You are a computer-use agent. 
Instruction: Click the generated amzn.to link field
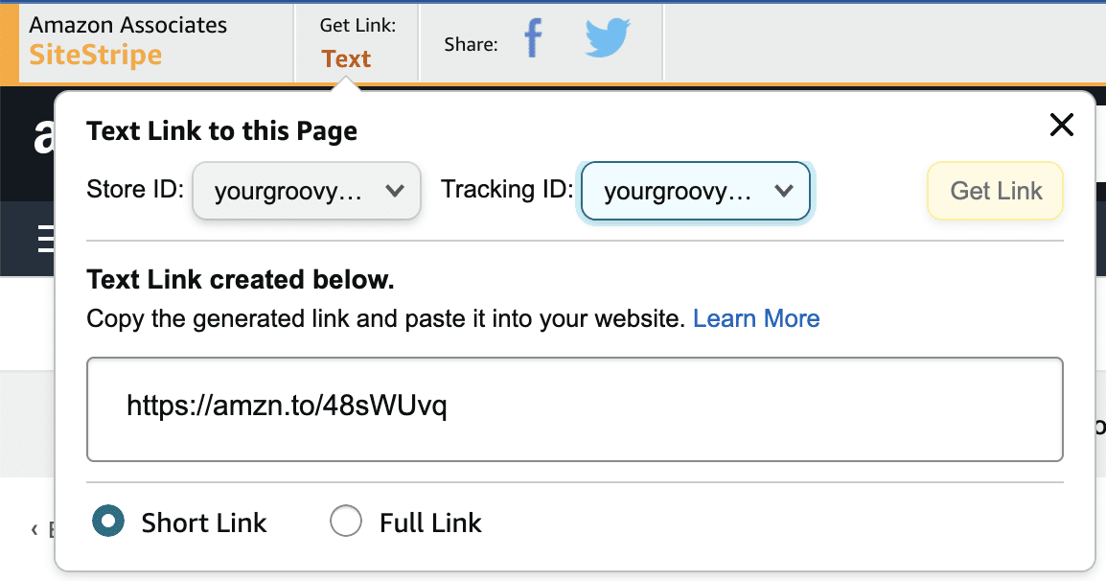[x=574, y=408]
